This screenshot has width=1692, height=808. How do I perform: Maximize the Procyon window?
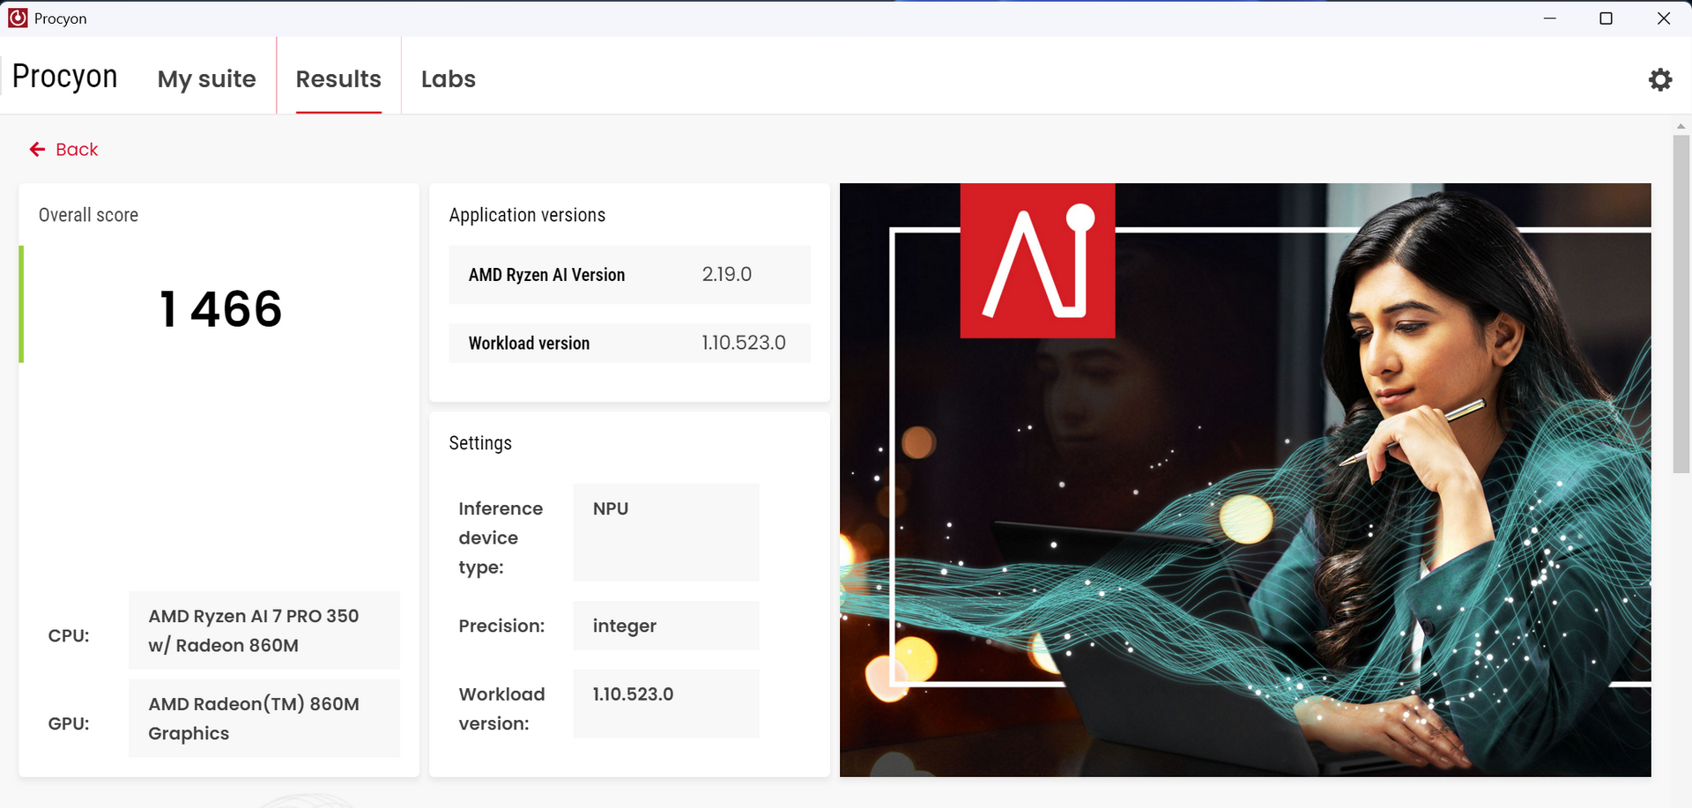pos(1606,19)
